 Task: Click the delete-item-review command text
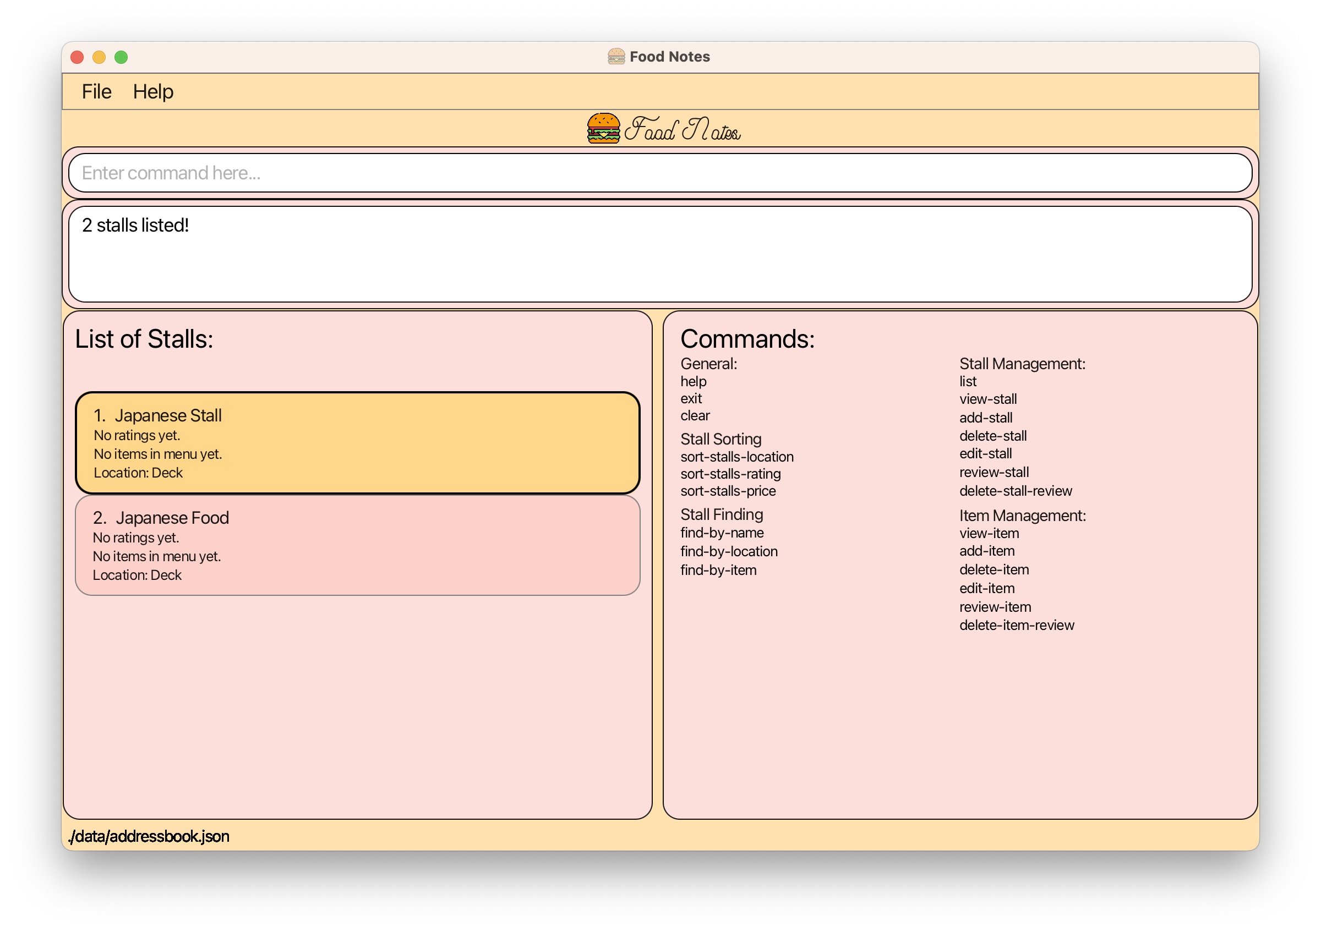coord(1016,625)
